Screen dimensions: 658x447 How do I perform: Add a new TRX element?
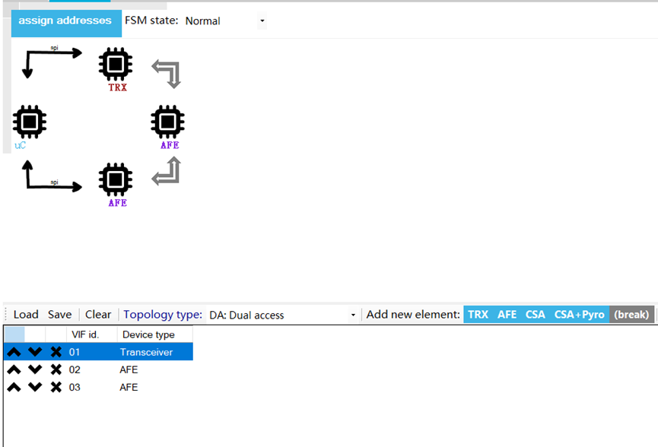pyautogui.click(x=478, y=315)
